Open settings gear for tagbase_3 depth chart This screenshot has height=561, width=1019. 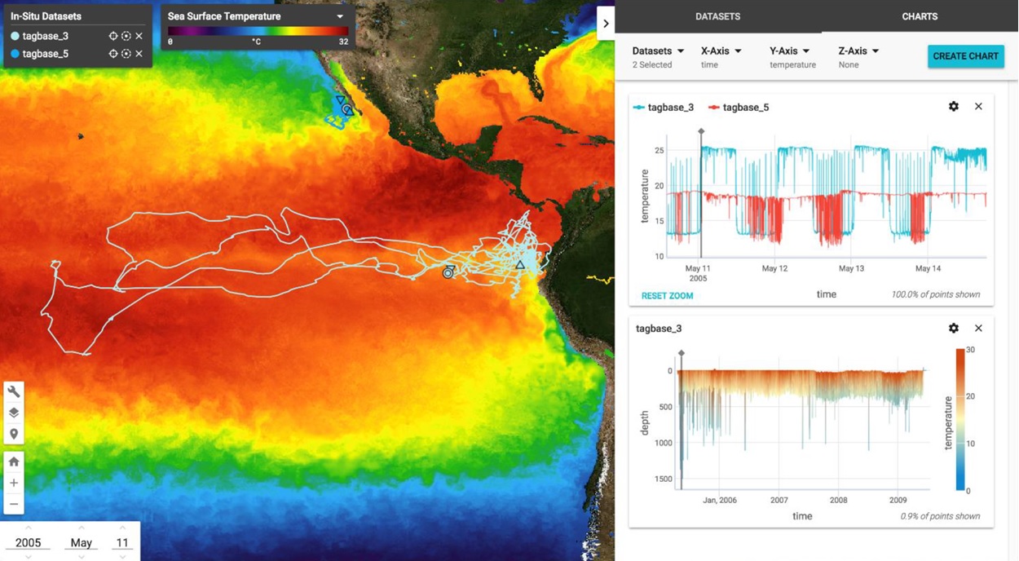tap(954, 328)
